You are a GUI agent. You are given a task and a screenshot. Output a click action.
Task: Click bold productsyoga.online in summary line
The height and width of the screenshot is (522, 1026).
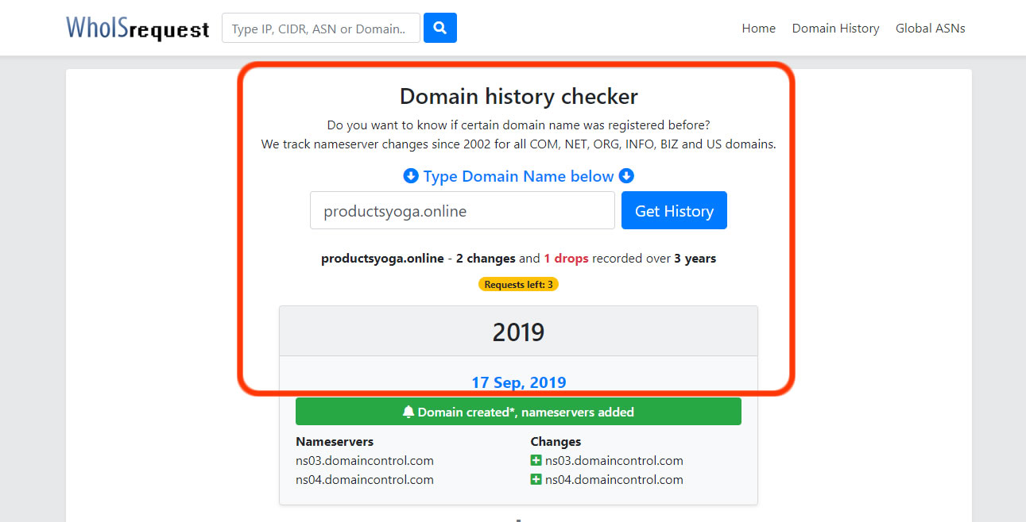382,259
